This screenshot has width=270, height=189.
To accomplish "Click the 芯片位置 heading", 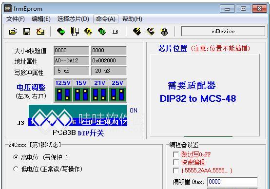I will (x=173, y=48).
